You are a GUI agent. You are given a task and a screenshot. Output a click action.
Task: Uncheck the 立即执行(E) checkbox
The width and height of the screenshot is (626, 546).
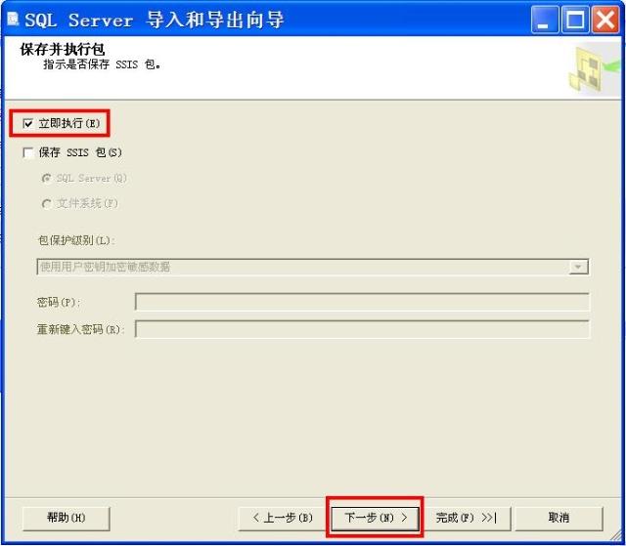28,123
